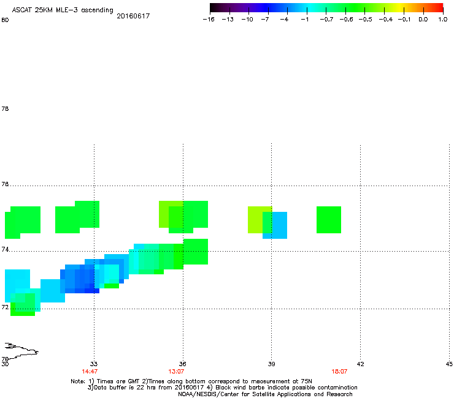
Task: Click the "-1" colorbar label
Action: pos(304,20)
